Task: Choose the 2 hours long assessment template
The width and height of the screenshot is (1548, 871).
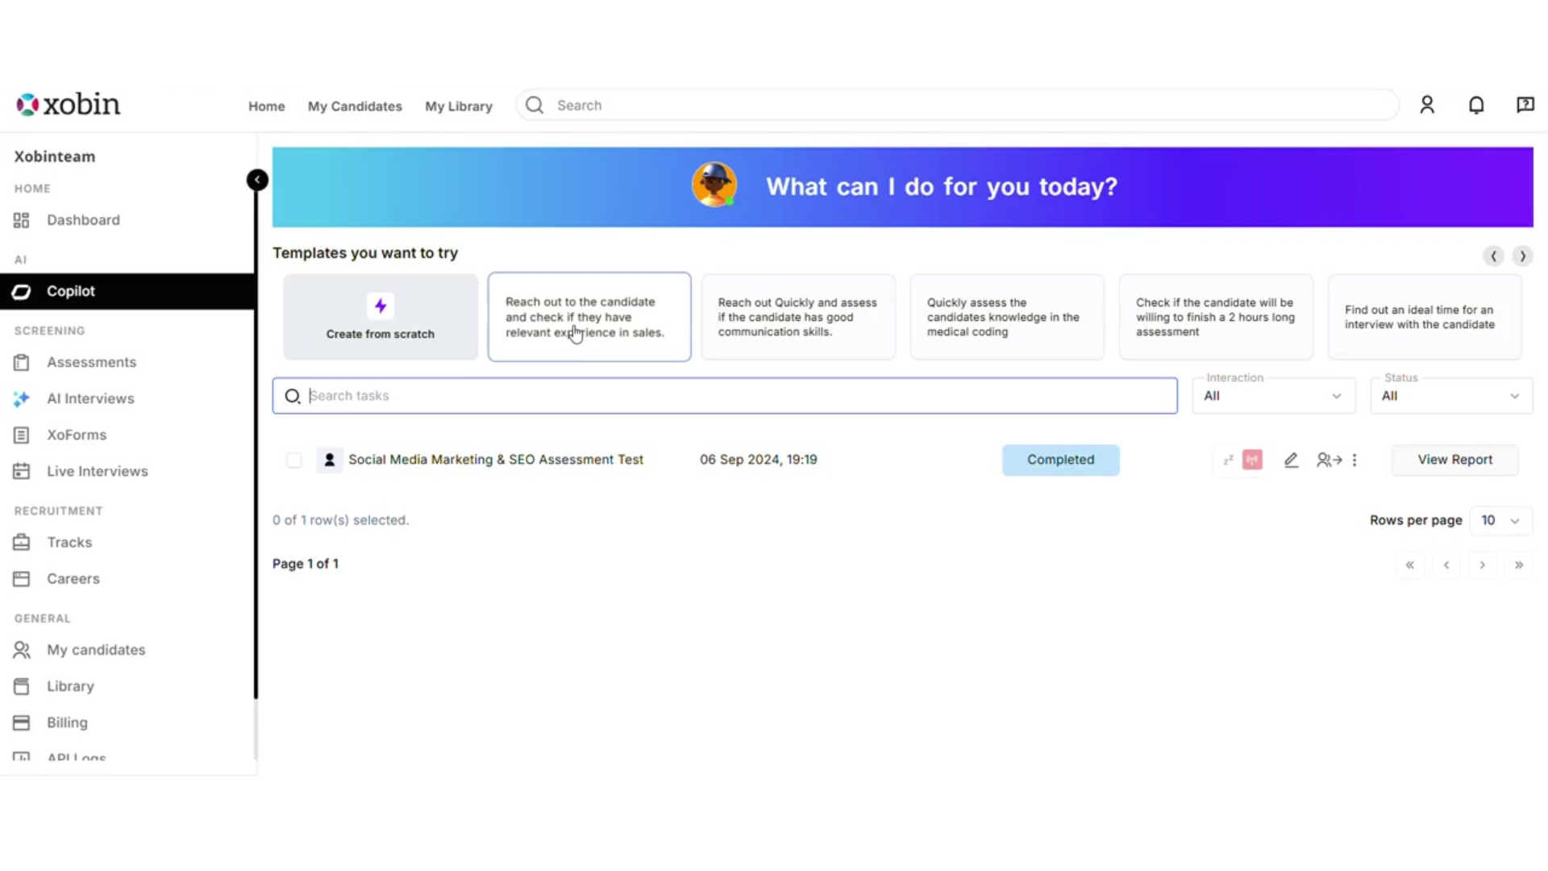Action: [1216, 317]
